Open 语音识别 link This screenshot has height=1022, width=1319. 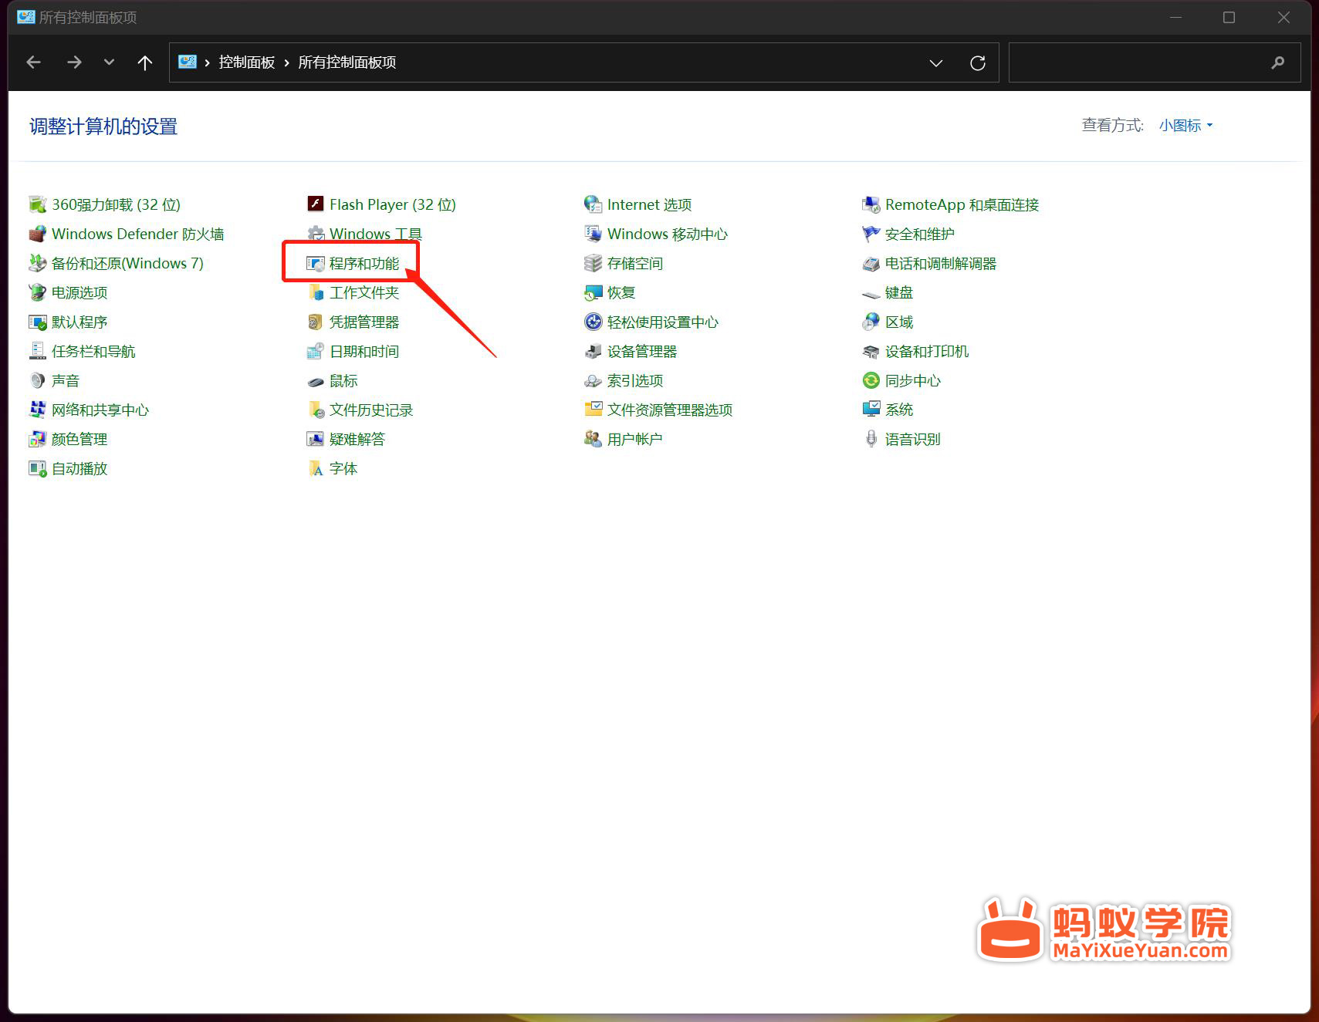[x=912, y=439]
